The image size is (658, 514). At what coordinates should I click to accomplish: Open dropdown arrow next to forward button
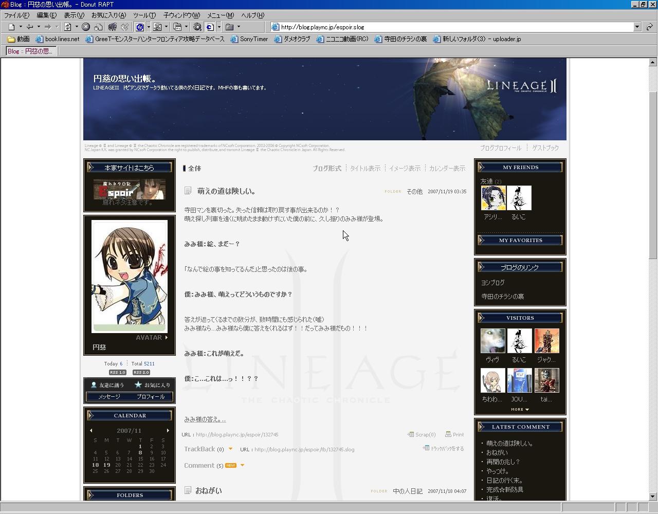(x=57, y=27)
